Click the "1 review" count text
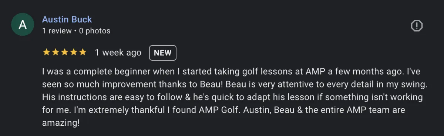 coord(57,31)
